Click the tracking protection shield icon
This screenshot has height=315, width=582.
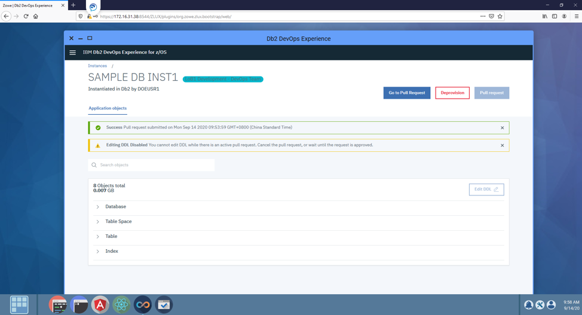coord(81,16)
